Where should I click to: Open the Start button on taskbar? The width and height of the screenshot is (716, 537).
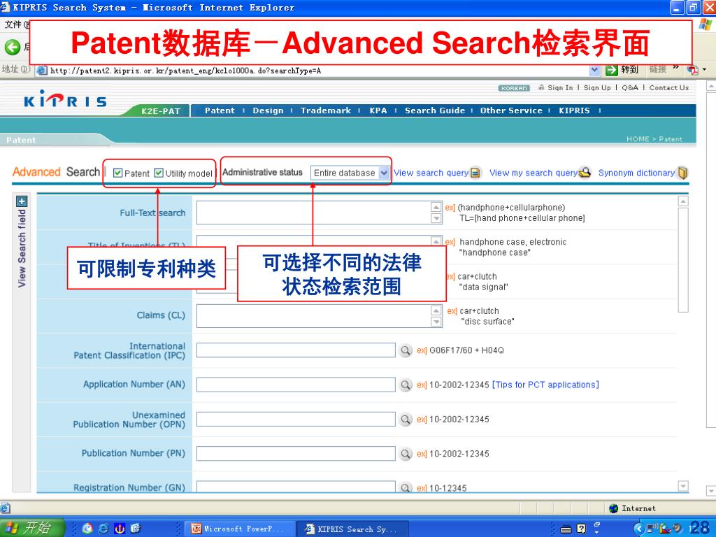(32, 528)
